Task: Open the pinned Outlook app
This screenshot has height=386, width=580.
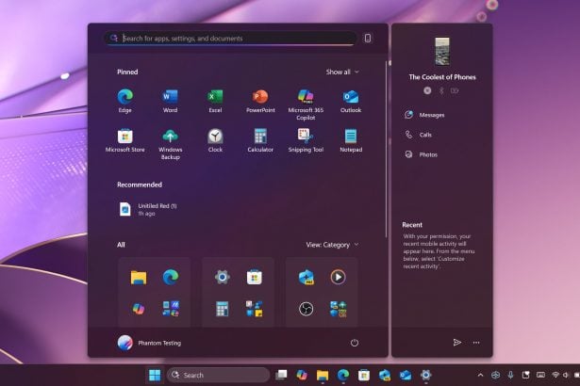Action: click(x=351, y=101)
